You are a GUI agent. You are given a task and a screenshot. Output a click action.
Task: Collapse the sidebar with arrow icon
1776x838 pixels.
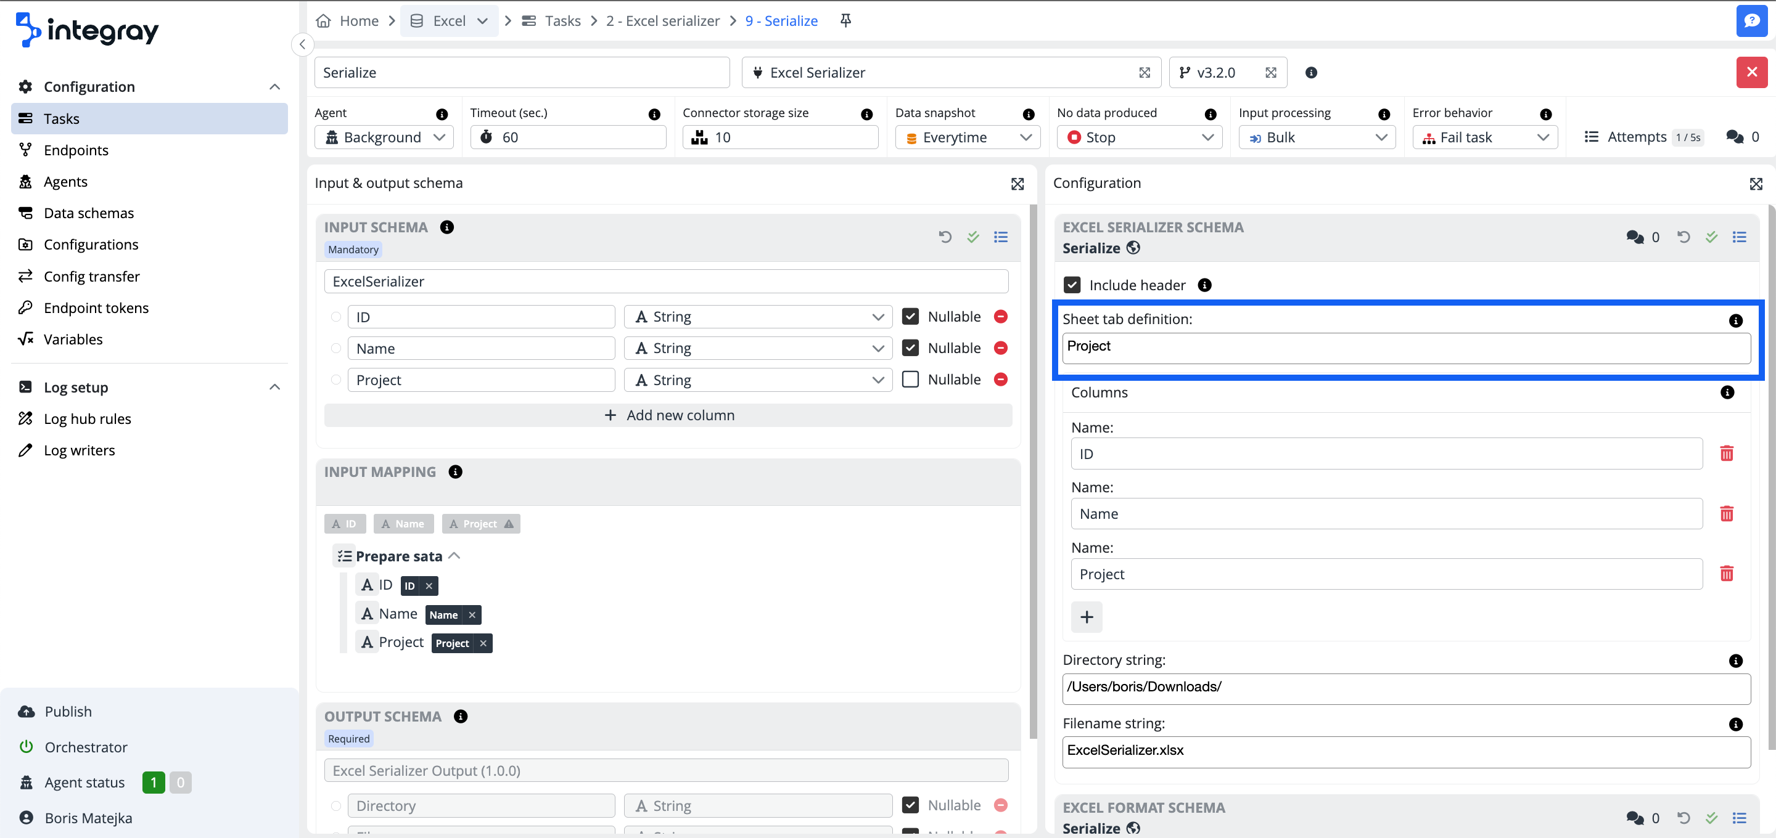point(302,45)
